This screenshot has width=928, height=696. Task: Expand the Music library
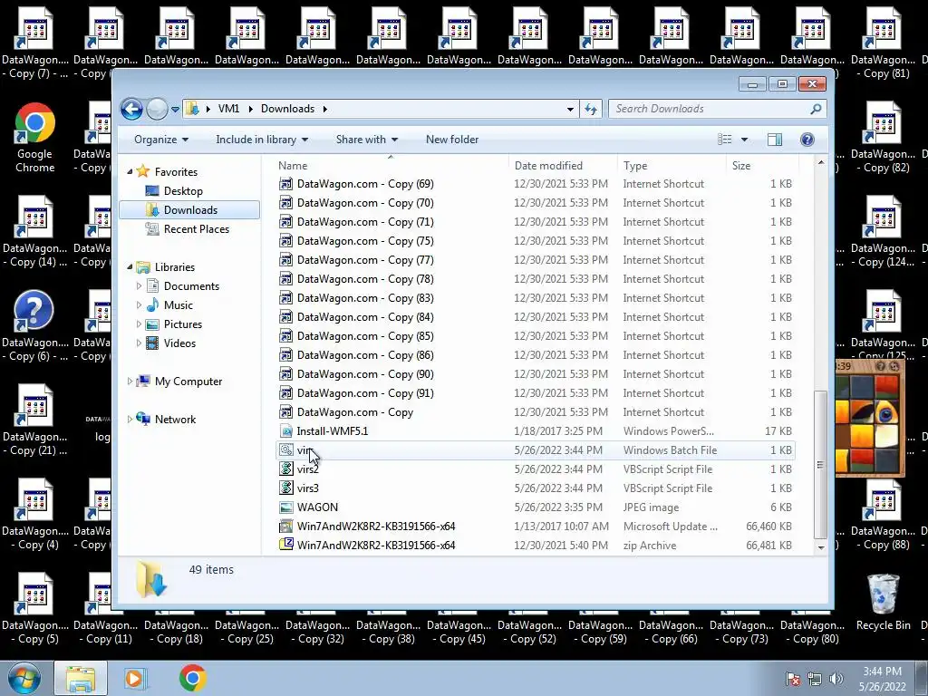coord(139,305)
